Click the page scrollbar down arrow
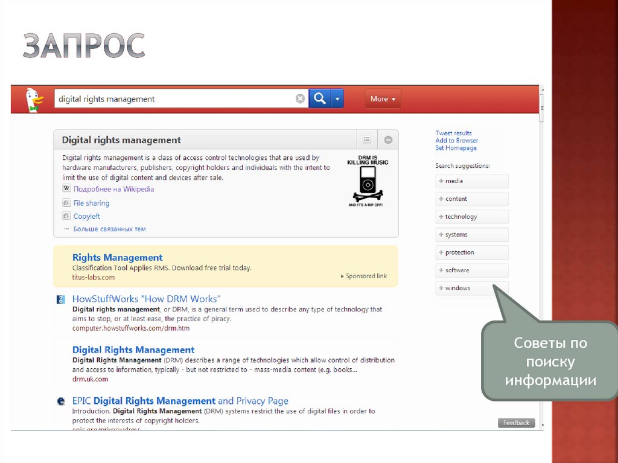618x463 pixels. tap(542, 426)
